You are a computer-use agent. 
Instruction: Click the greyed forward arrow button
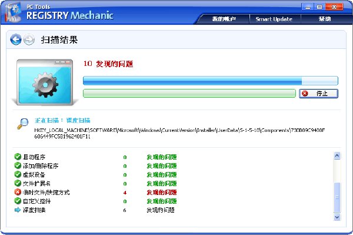[x=29, y=39]
